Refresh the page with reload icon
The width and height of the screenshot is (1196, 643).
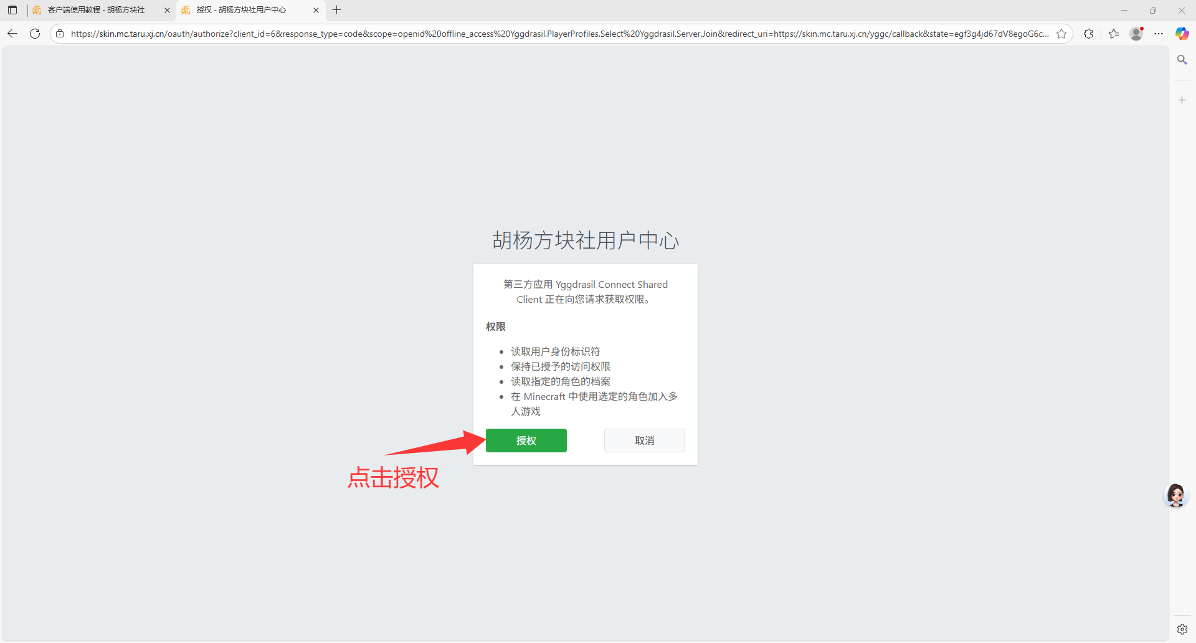pyautogui.click(x=35, y=34)
